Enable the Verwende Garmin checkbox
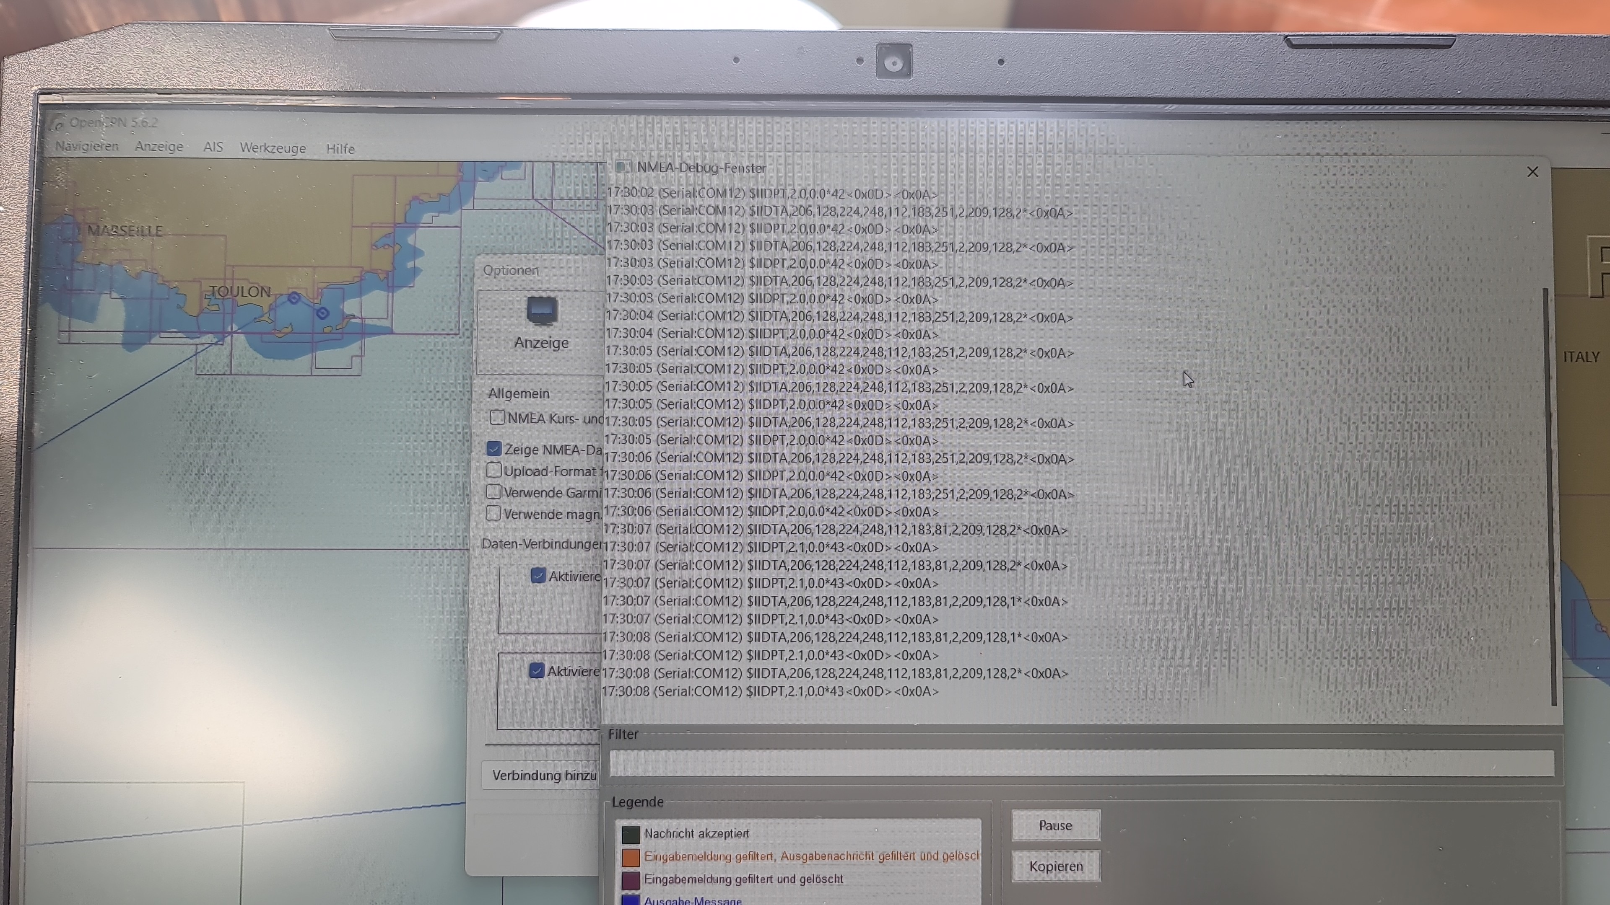This screenshot has width=1610, height=905. 494,491
